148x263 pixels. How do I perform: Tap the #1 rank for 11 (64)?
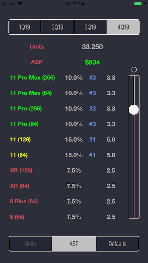pos(92,155)
